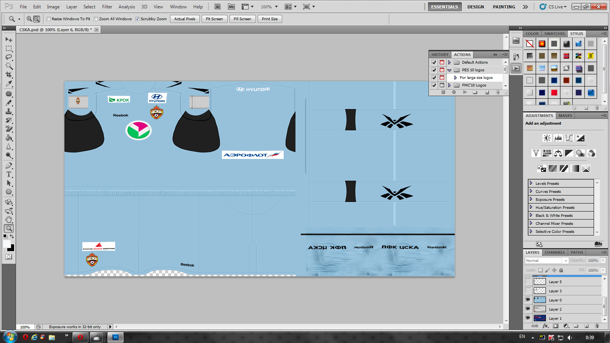The width and height of the screenshot is (610, 343).
Task: Select the Hand tool
Action: (9, 220)
